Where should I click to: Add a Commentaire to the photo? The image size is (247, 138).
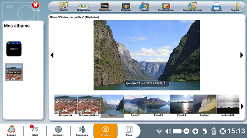coord(166,7)
